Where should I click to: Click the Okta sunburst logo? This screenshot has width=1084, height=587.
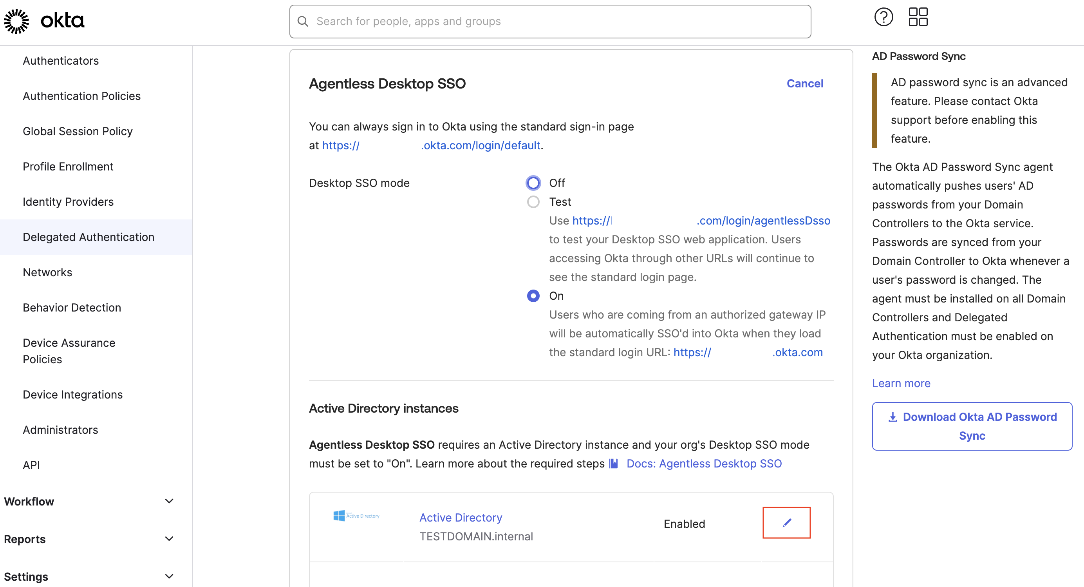click(x=17, y=21)
